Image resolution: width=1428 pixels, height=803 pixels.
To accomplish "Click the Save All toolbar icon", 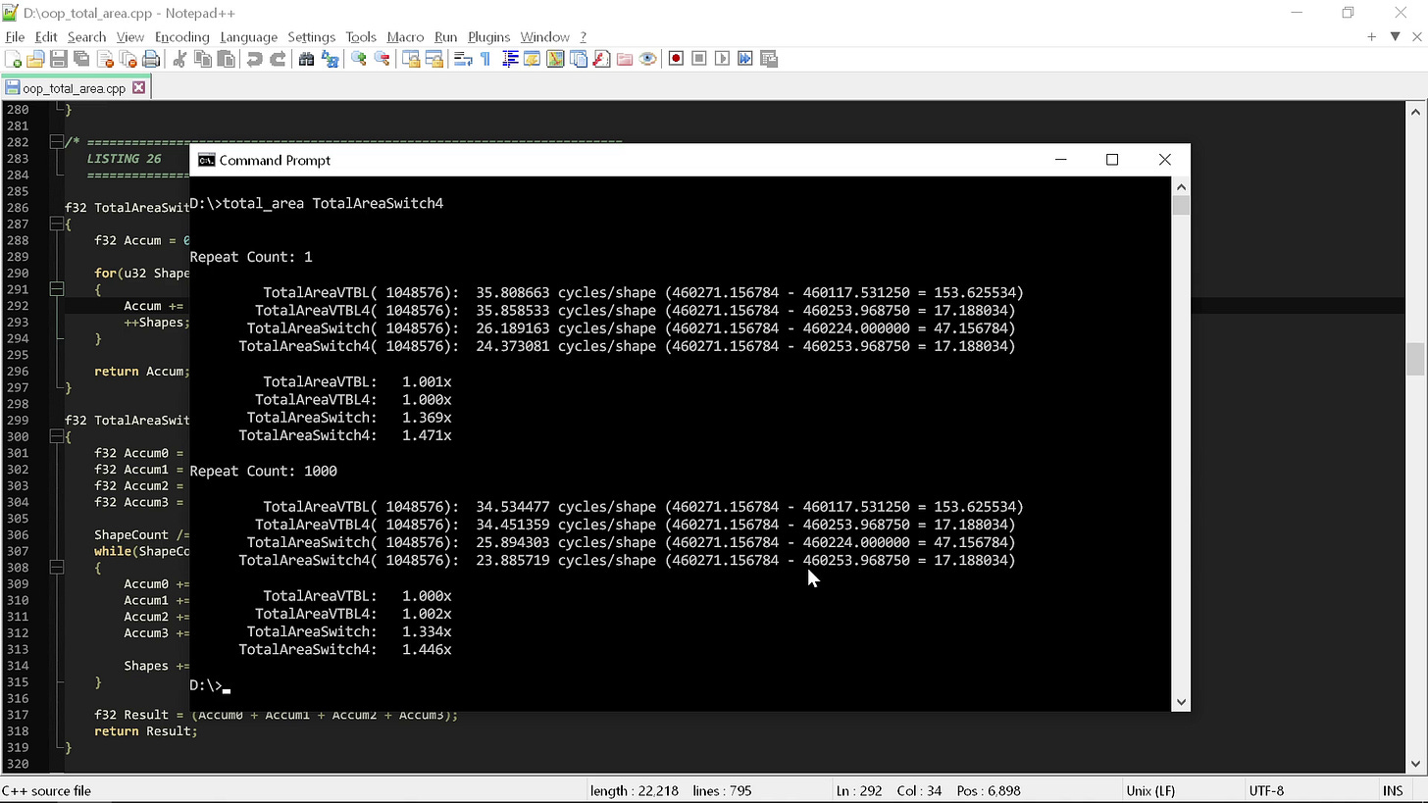I will [x=81, y=59].
